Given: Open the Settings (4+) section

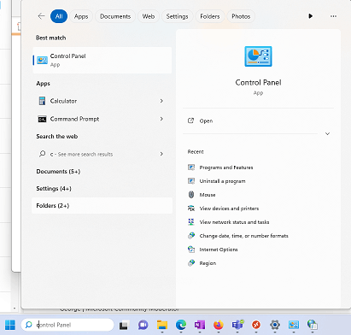Looking at the screenshot, I should [54, 189].
